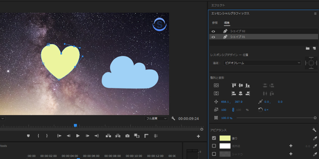Click the 656.1 position X value
319x159 pixels.
click(x=225, y=102)
